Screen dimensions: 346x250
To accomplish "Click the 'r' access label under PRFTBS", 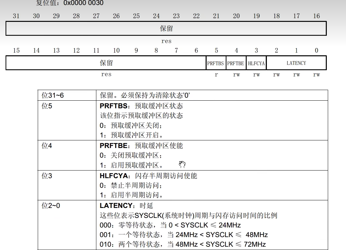I will 216,75.
